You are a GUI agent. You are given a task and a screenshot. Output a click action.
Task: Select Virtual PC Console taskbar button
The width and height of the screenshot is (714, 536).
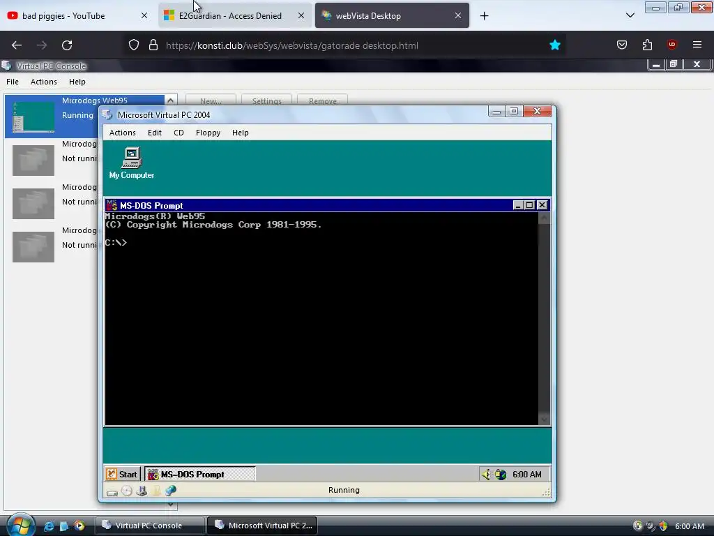point(149,526)
